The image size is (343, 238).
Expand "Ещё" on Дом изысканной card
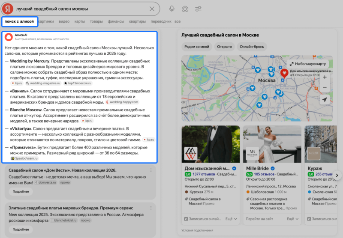coord(232,219)
